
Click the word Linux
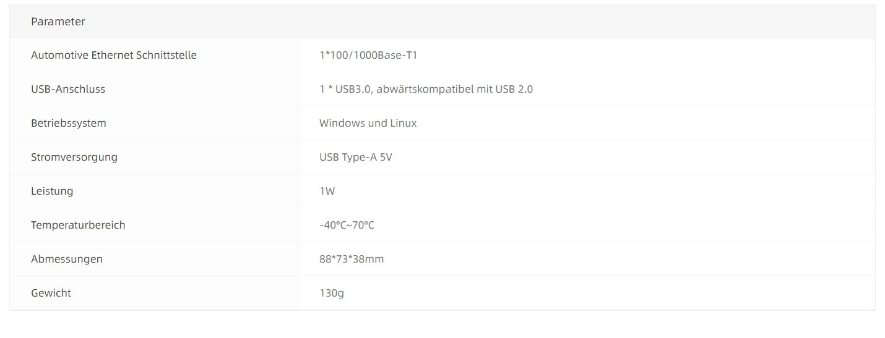403,123
